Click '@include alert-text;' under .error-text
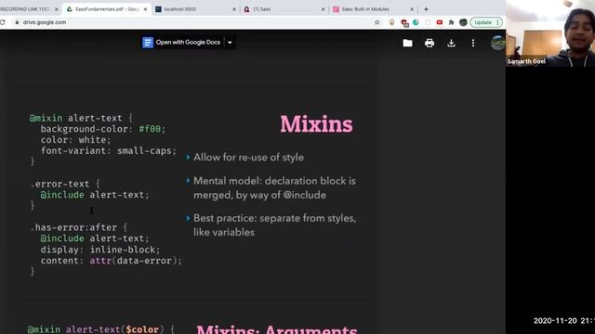The image size is (595, 334). (95, 195)
